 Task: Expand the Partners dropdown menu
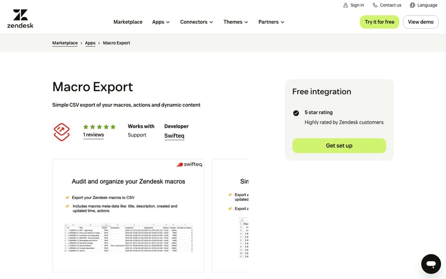tap(271, 22)
